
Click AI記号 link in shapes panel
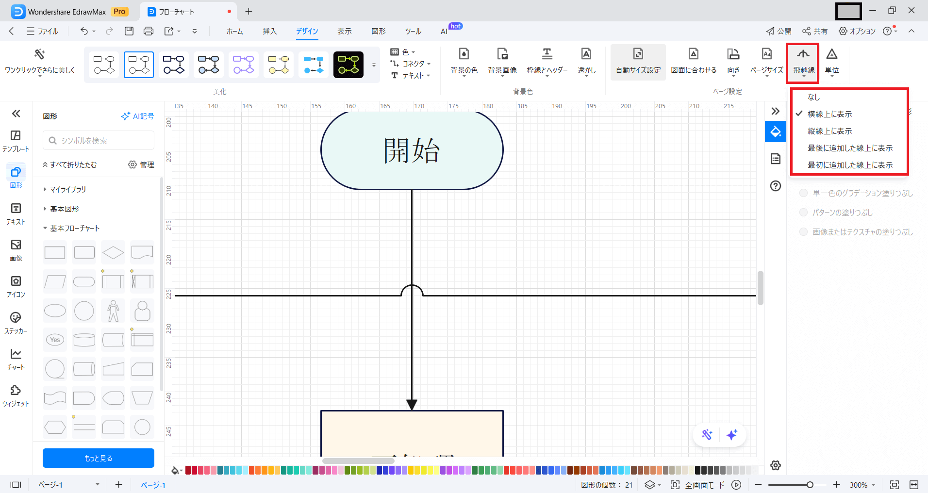(x=137, y=116)
